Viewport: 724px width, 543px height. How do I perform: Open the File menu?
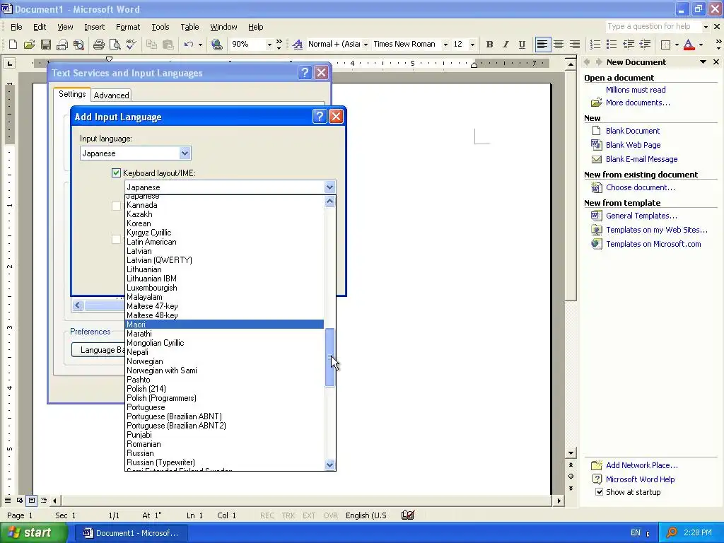pyautogui.click(x=16, y=27)
